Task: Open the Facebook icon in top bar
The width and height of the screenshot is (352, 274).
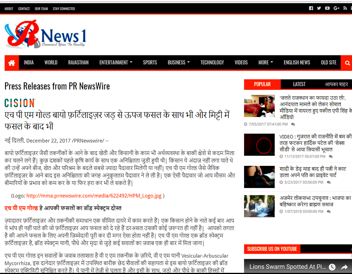Action: 311,8
